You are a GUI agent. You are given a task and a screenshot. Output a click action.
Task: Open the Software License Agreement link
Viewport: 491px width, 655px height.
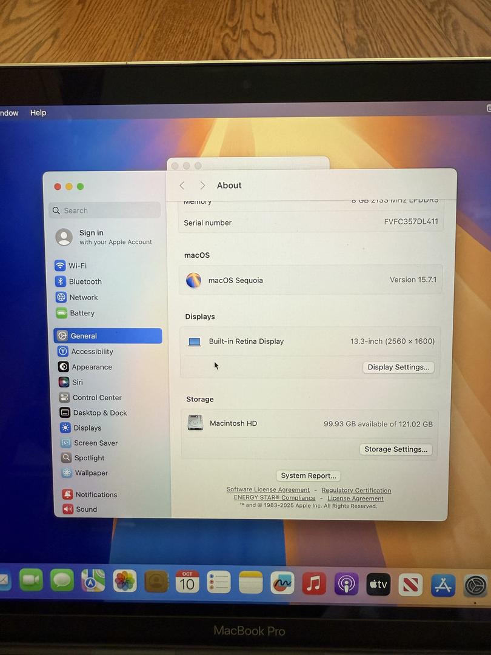click(x=268, y=490)
